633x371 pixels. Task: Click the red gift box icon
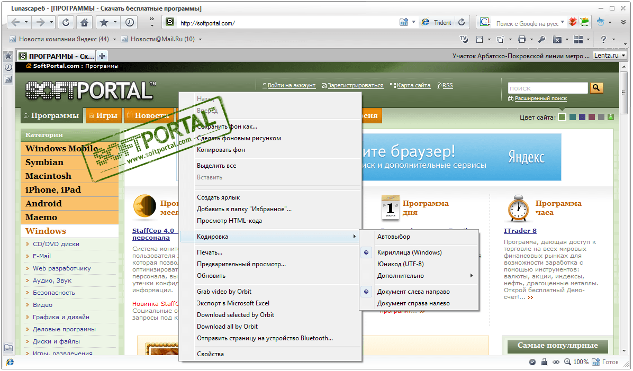[x=573, y=22]
